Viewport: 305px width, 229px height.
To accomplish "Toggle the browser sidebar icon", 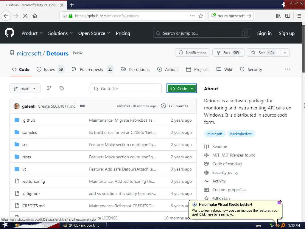I will (288, 16).
